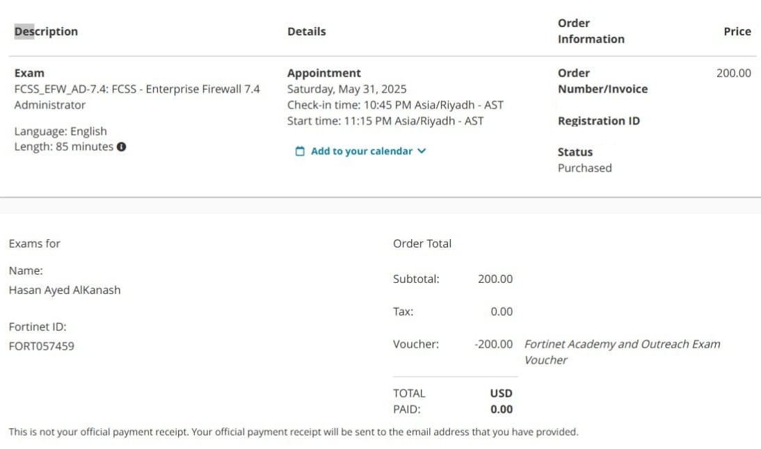Click the -200.00 voucher amount
This screenshot has height=449, width=761.
(x=493, y=344)
